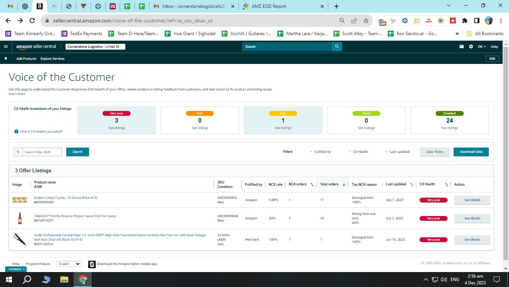See details for TABASCO Family Reserve Pepper Sauce
Screen dimensions: 509x287
472,218
